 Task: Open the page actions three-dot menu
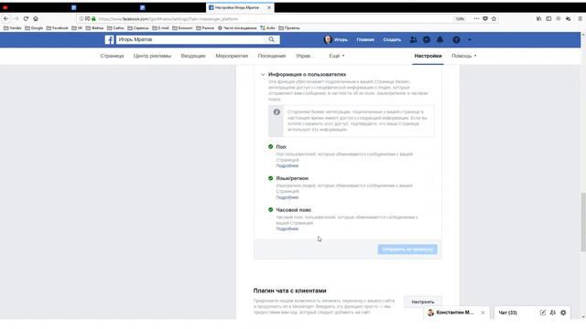pyautogui.click(x=476, y=18)
